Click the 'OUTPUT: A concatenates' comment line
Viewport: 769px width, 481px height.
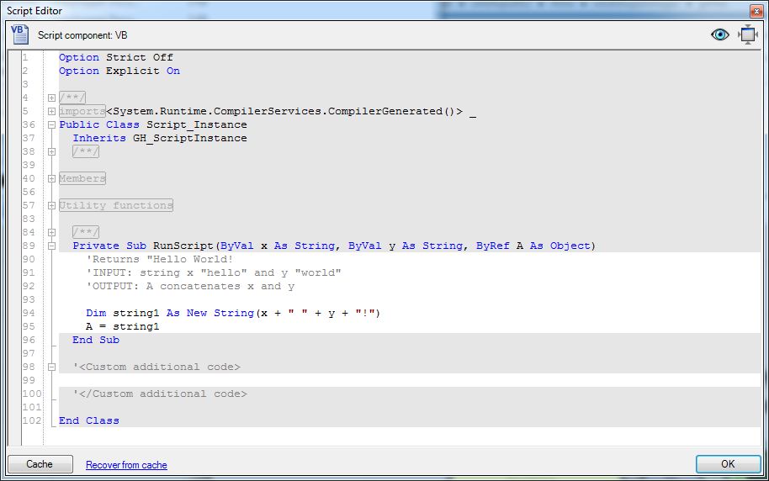(190, 286)
